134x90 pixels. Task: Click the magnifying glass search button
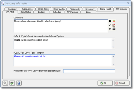(x=5, y=83)
